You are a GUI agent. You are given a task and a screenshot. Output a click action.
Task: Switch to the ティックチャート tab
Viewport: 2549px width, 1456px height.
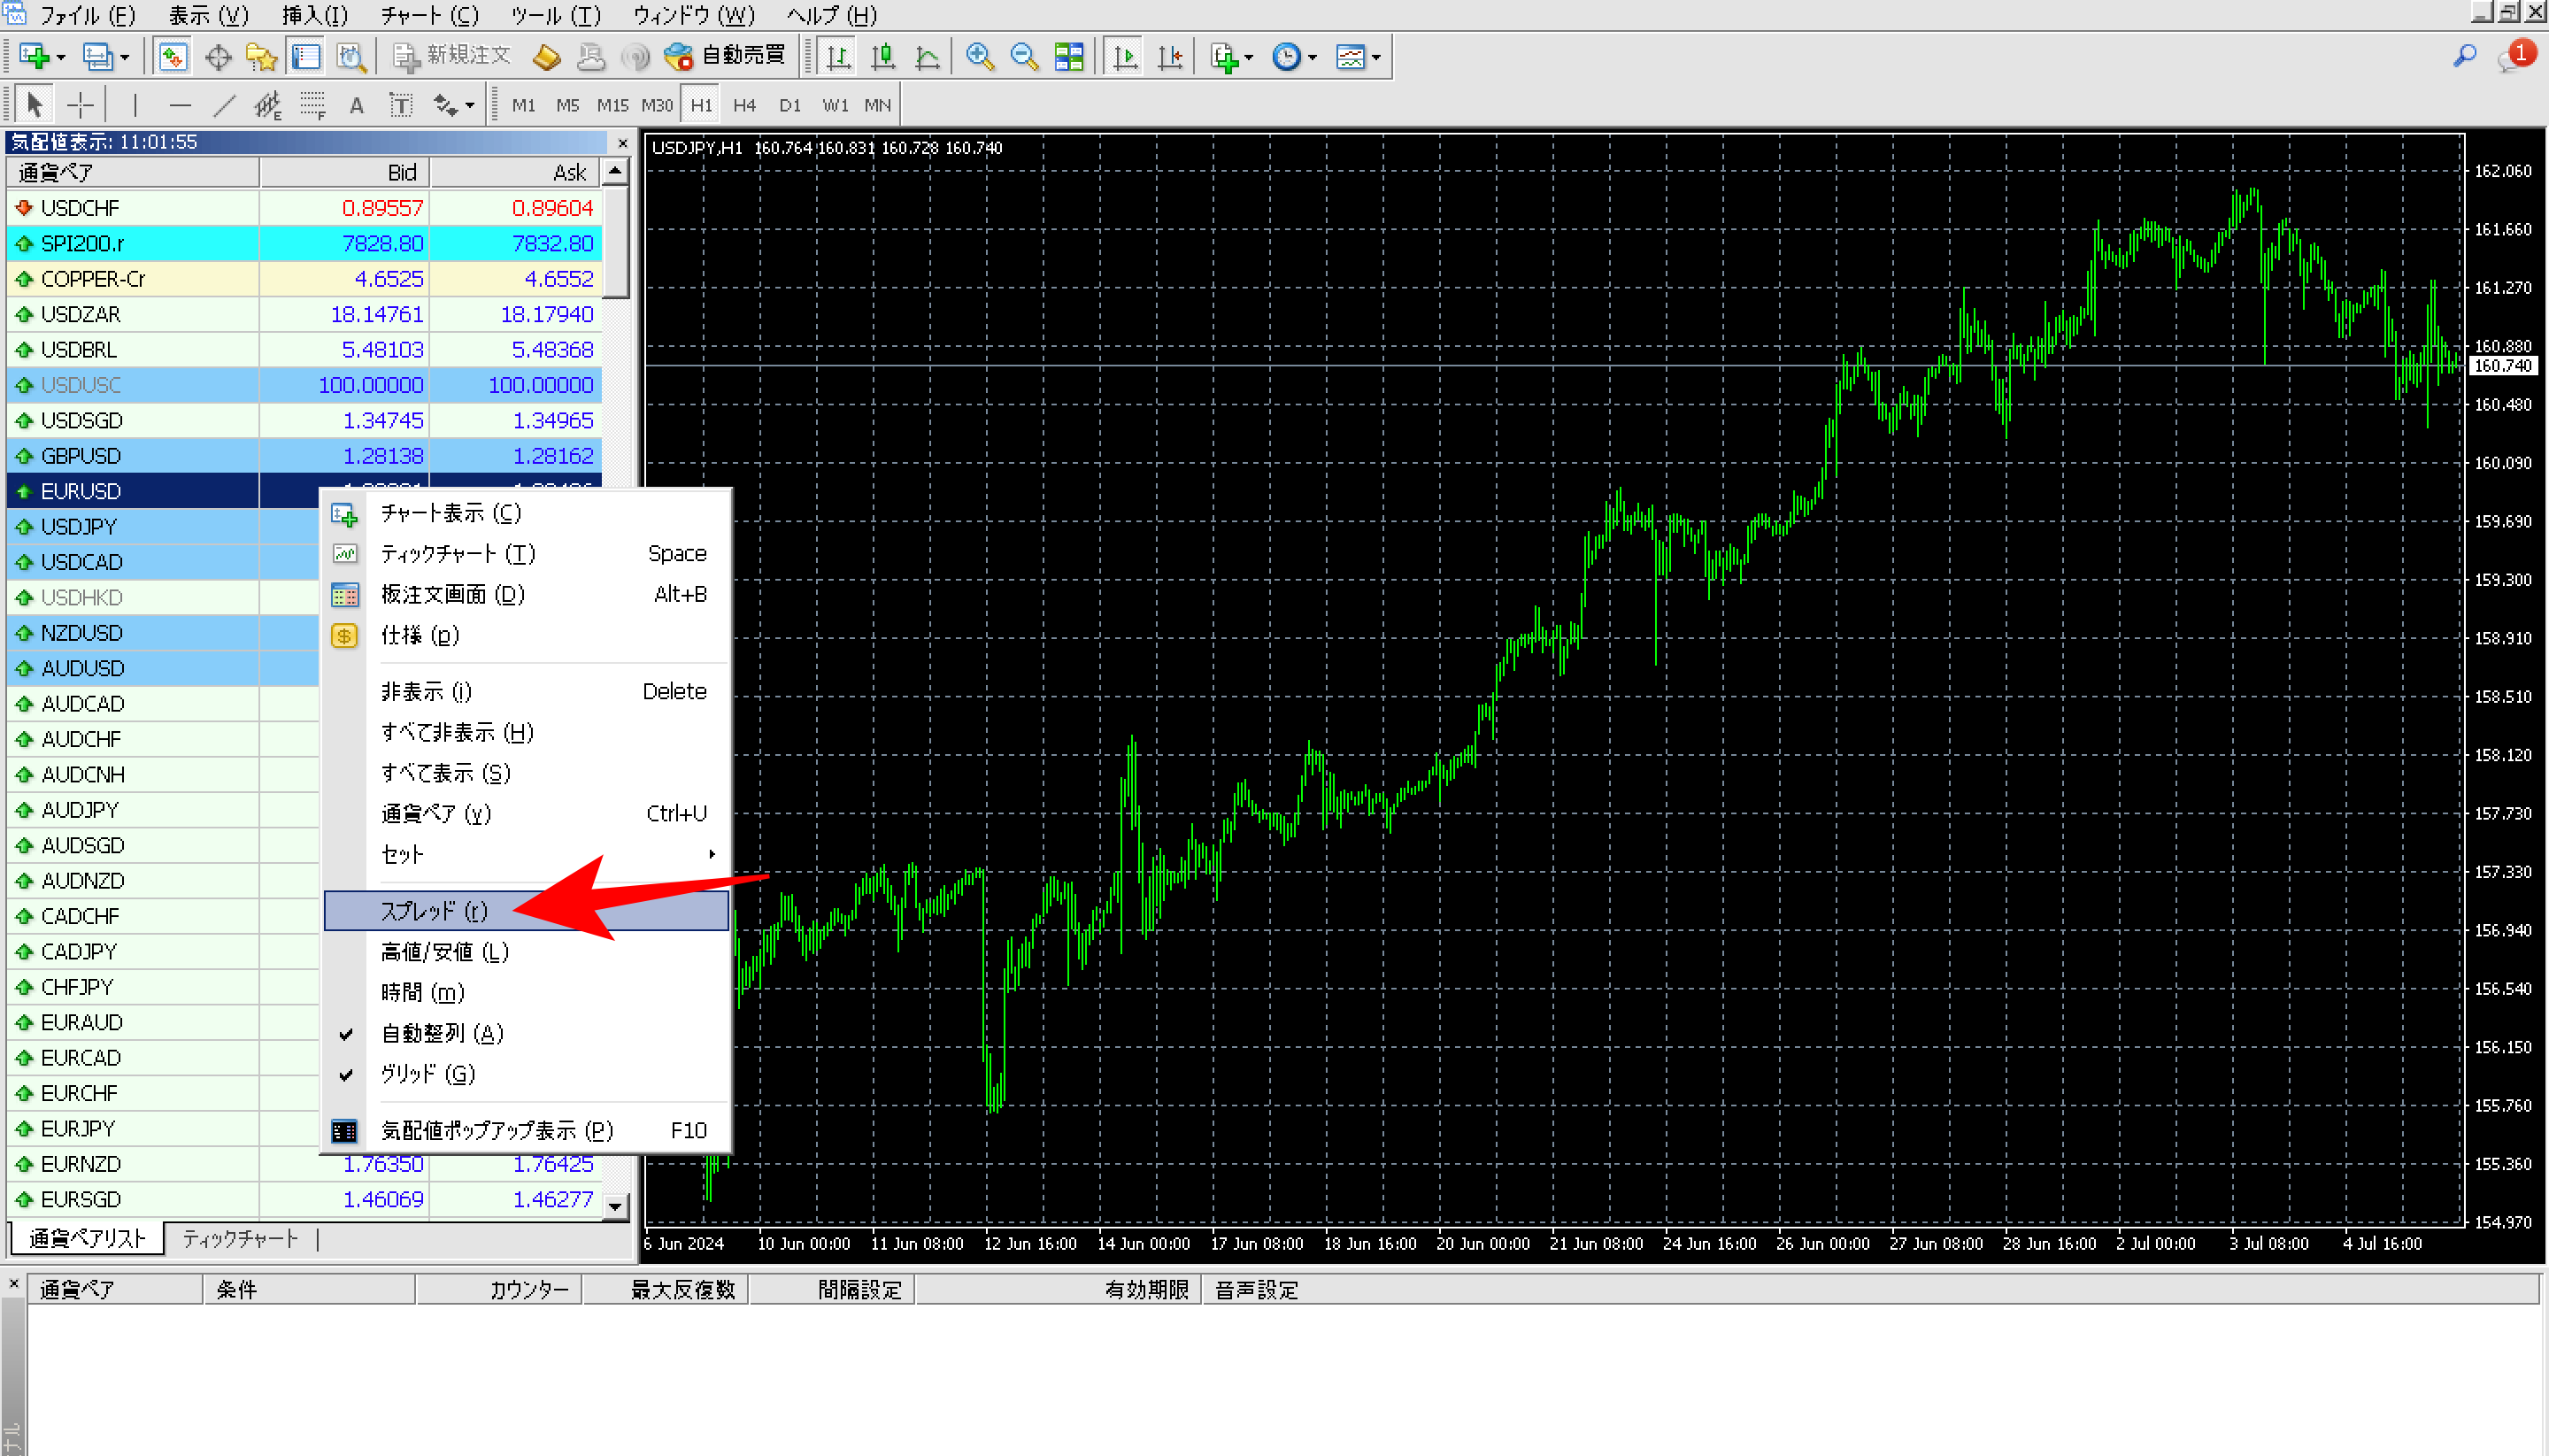coord(240,1239)
